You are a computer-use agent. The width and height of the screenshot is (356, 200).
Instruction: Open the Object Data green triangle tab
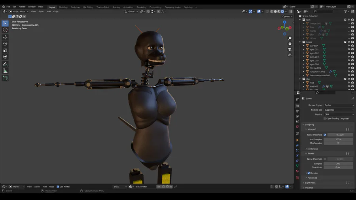tap(297, 166)
